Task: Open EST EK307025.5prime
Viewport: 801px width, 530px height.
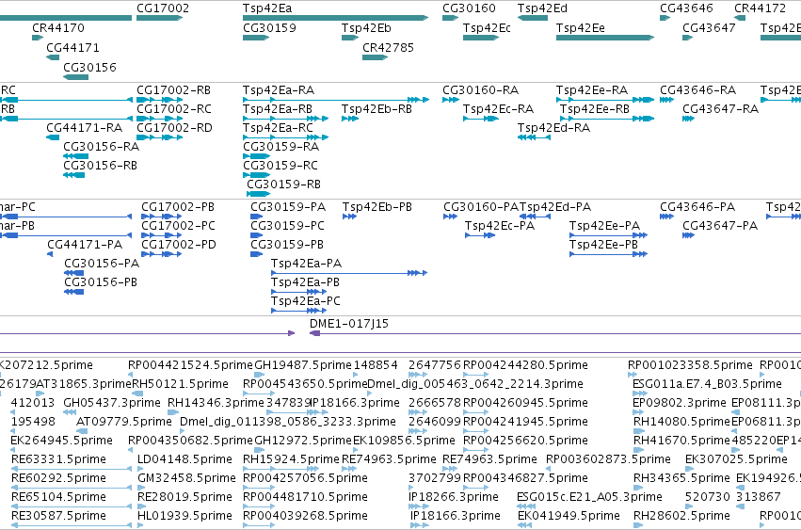Action: [x=736, y=459]
